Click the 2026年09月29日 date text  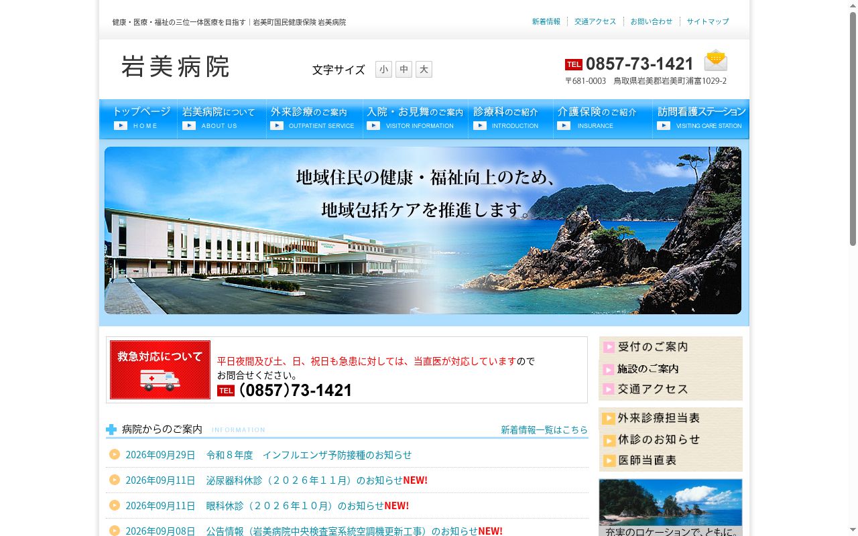coord(160,455)
